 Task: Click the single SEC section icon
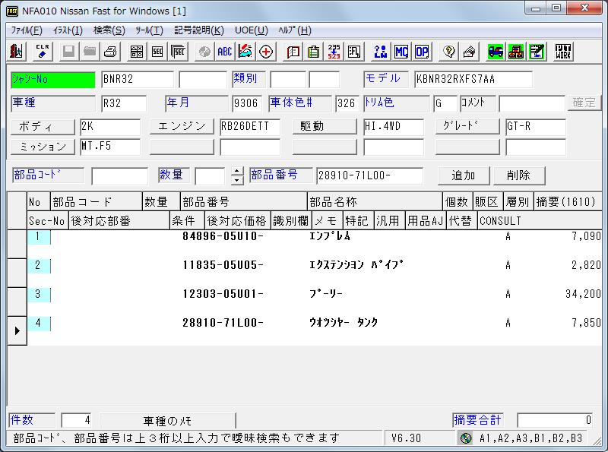click(157, 52)
